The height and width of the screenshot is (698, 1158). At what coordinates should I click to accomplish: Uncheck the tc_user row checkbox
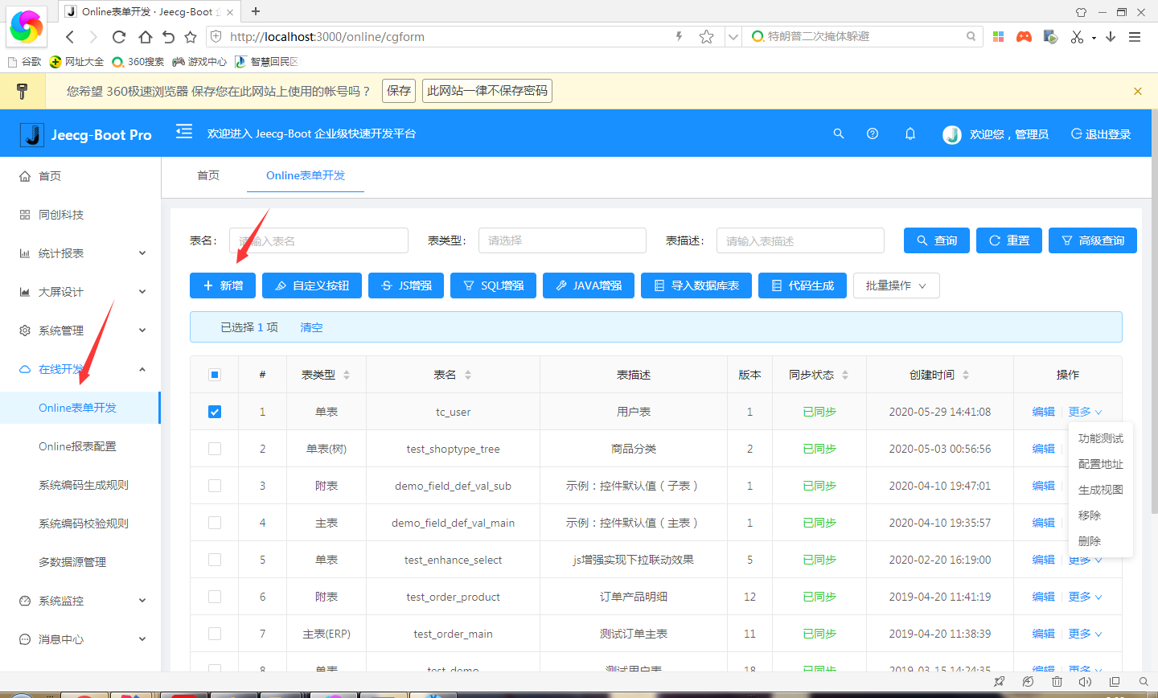(x=215, y=411)
